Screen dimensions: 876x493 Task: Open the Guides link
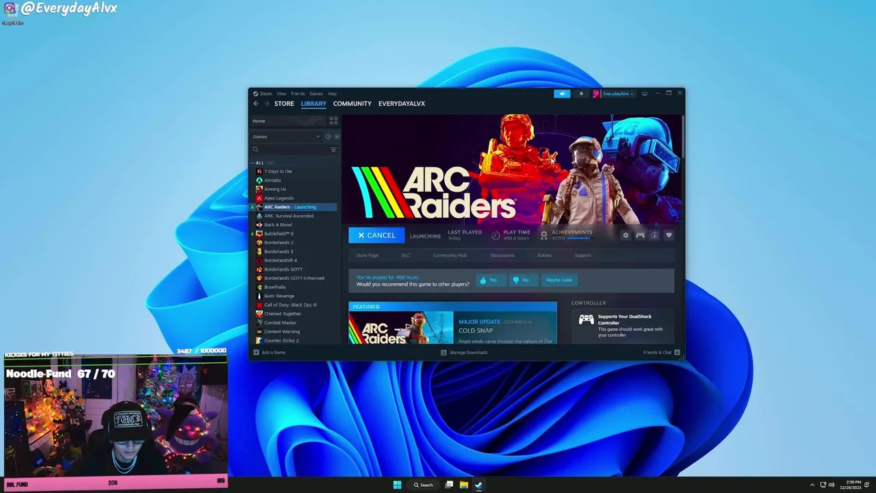545,255
